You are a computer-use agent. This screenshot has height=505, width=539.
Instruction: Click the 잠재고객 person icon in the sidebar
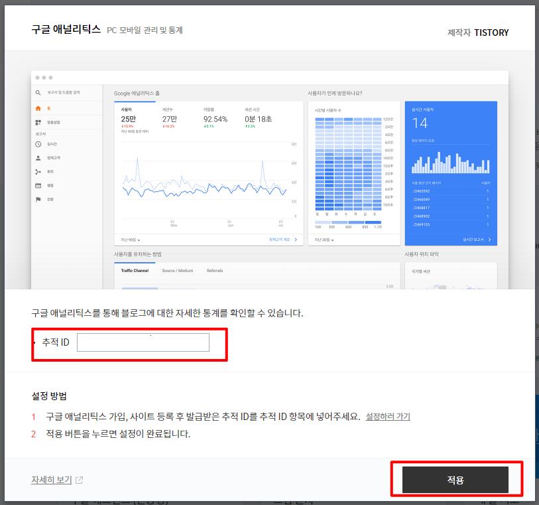tap(38, 158)
